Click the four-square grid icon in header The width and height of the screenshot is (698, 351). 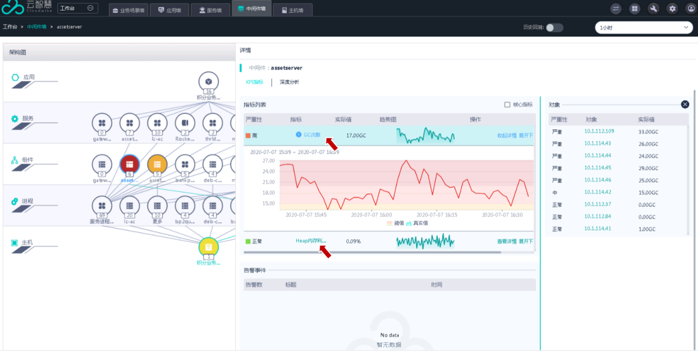coord(635,9)
